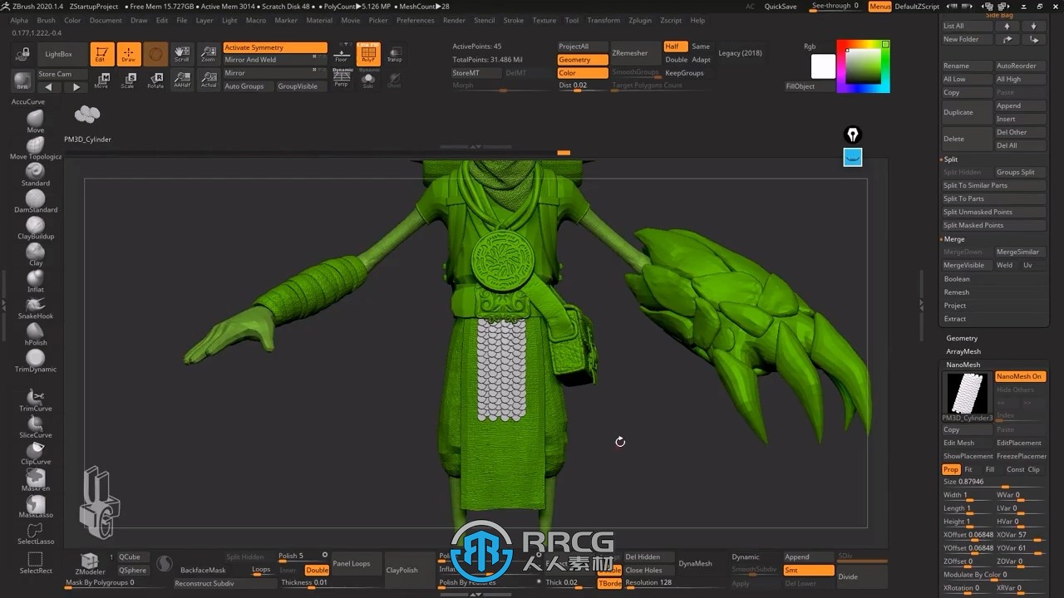Render with the BPR icon
Image resolution: width=1064 pixels, height=598 pixels.
tap(22, 81)
